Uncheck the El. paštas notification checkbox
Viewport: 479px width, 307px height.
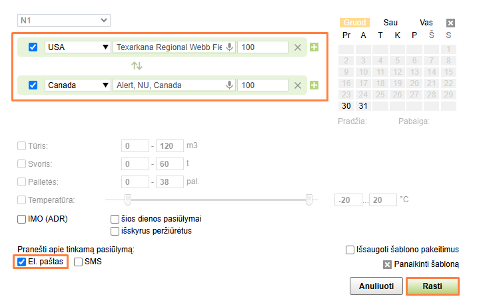coord(22,262)
